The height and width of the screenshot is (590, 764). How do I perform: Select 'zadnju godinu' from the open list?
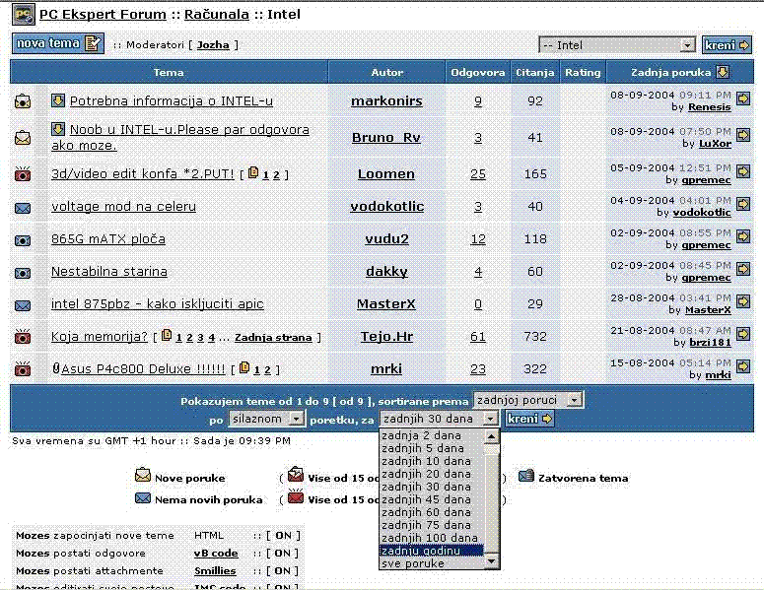click(x=430, y=551)
